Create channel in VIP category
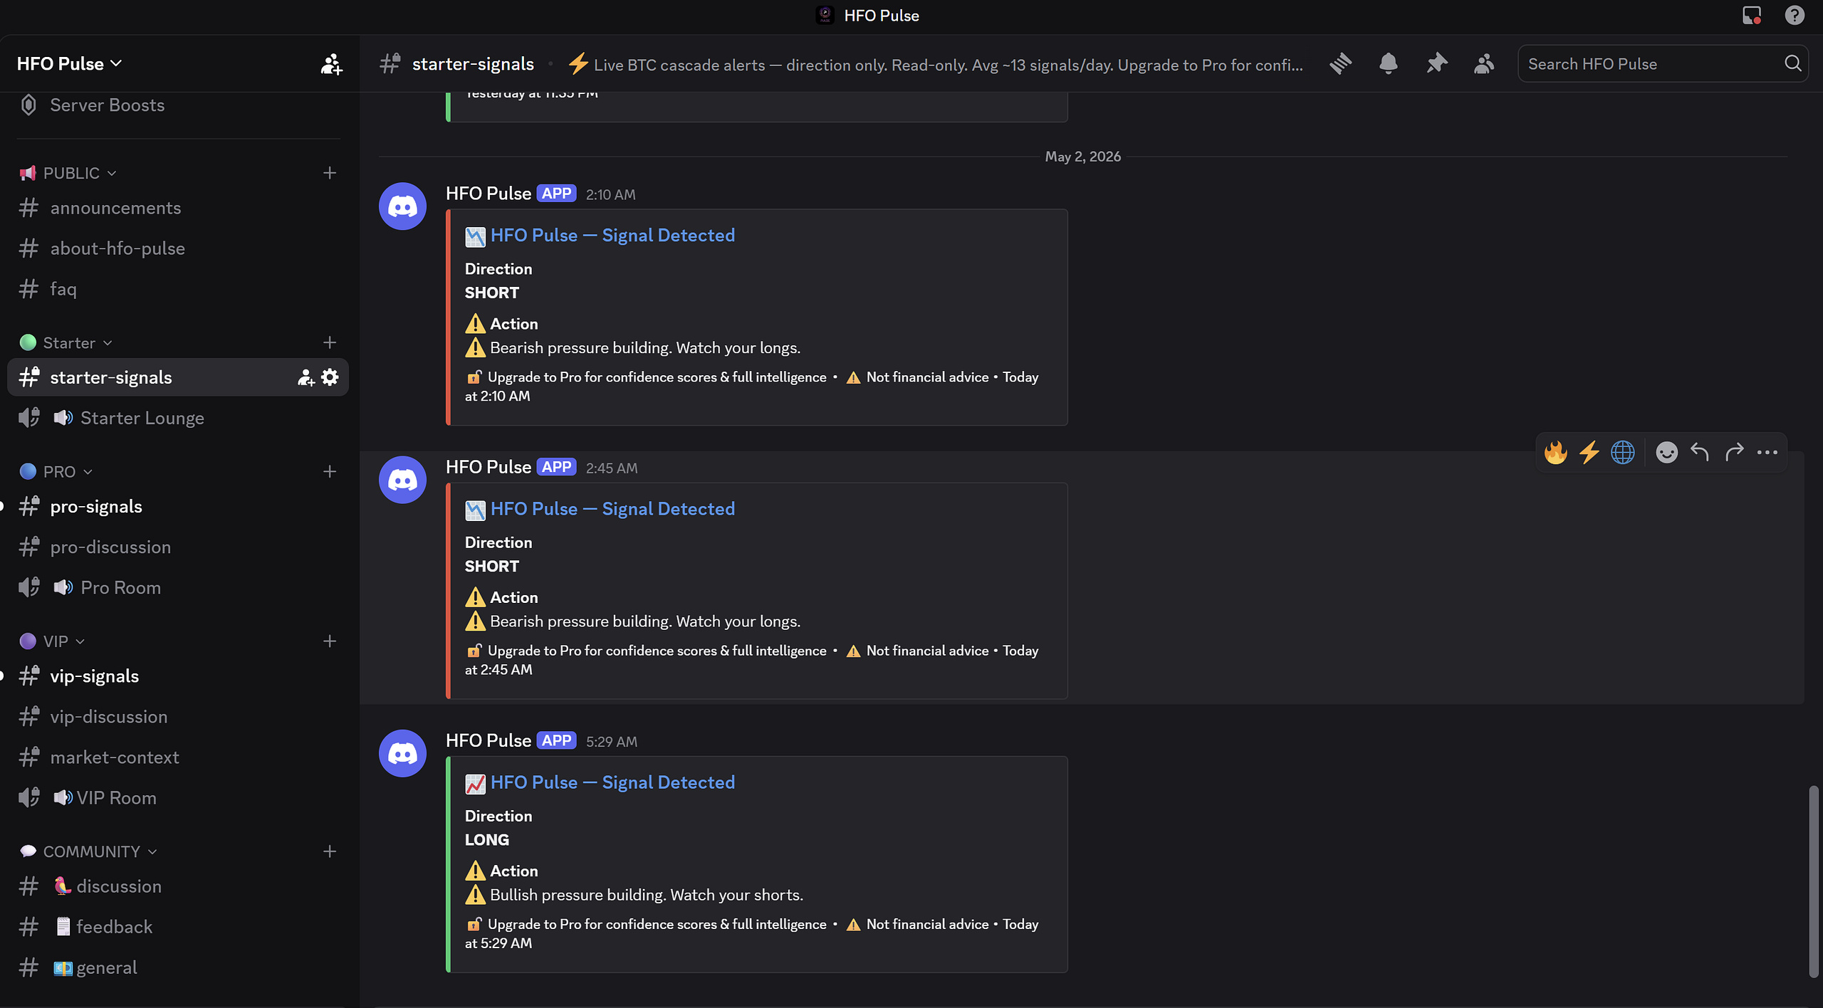This screenshot has height=1008, width=1823. 330,641
